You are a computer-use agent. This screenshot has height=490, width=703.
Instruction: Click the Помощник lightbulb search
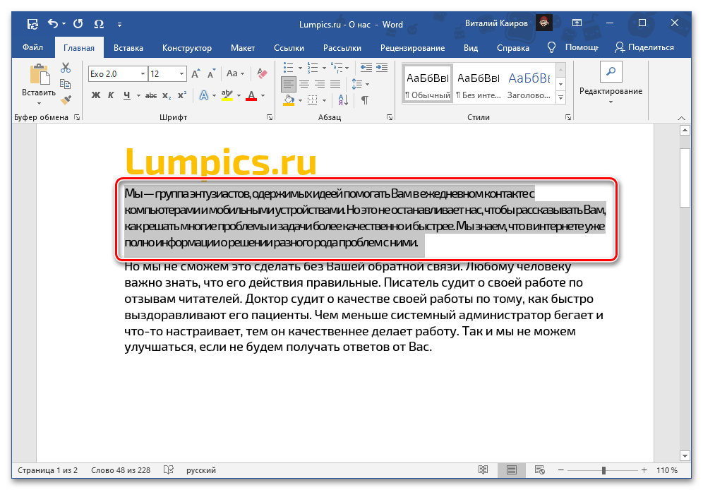coord(573,47)
